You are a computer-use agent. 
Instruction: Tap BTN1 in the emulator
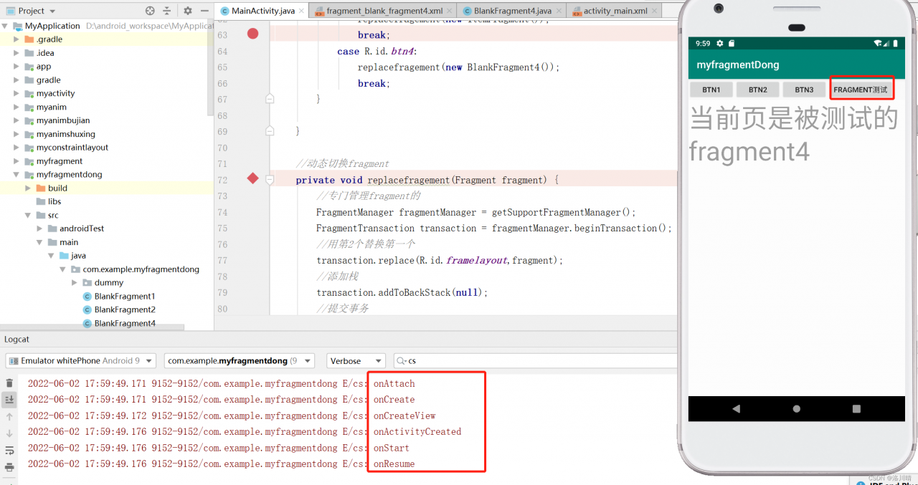[x=711, y=90]
